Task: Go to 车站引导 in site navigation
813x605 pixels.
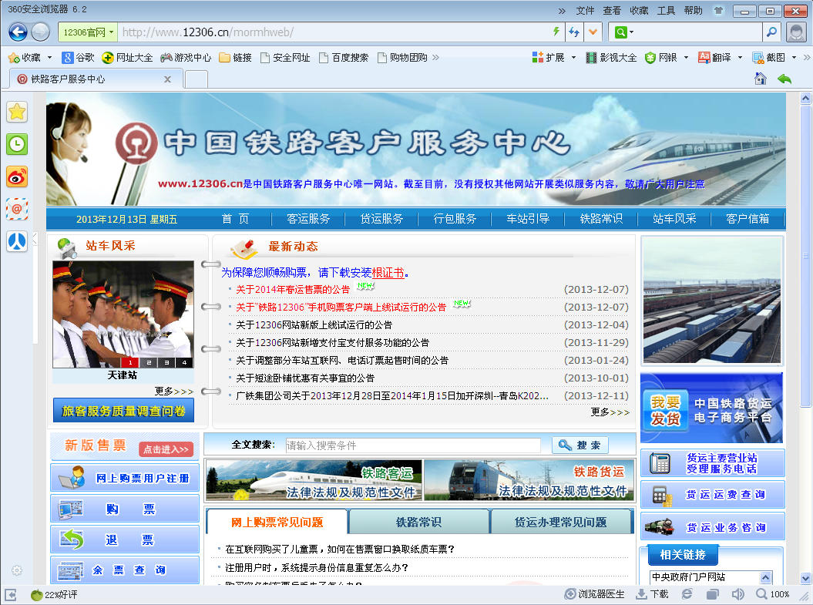Action: click(528, 219)
